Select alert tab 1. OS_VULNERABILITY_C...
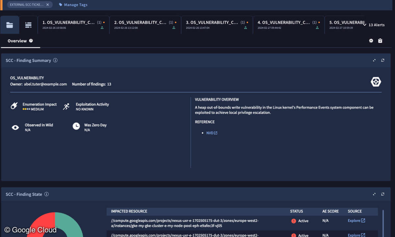The width and height of the screenshot is (395, 237). coord(74,25)
